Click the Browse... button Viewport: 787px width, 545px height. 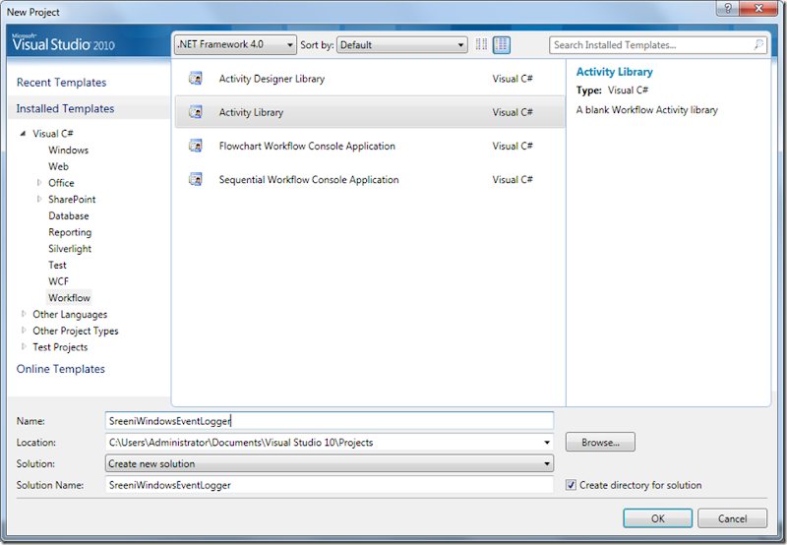[x=600, y=442]
